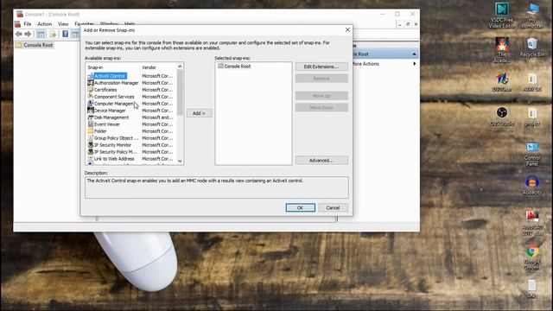The width and height of the screenshot is (553, 311).
Task: Click More Actions in the Actions pane
Action: point(365,64)
